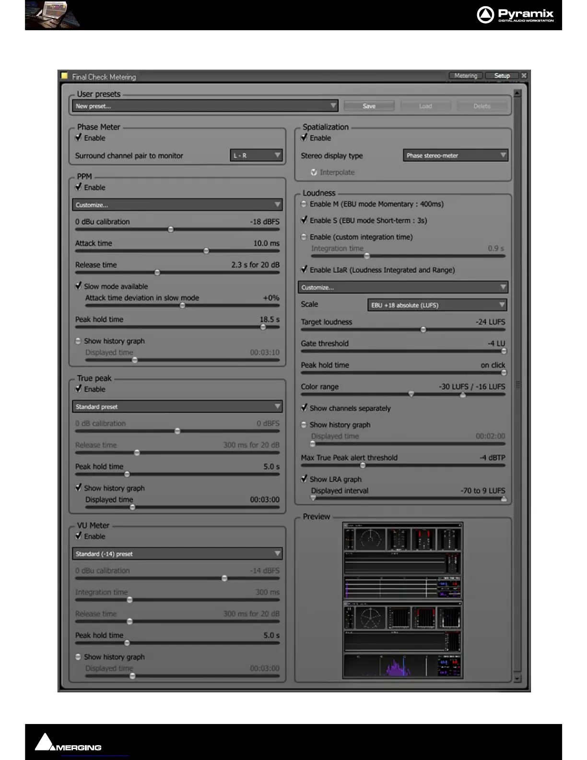587x760 pixels.
Task: Click Attack time deviation in slow mode slider
Action: (182, 306)
